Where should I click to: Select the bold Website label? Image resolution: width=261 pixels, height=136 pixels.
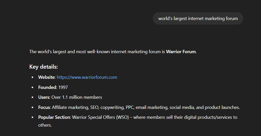pos(46,77)
